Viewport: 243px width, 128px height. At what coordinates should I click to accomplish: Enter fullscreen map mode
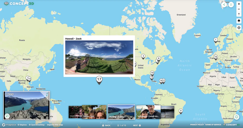(231, 5)
